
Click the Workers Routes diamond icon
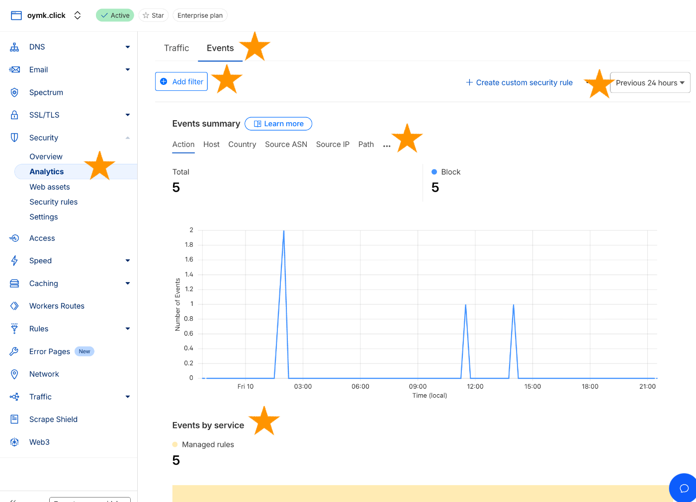tap(14, 306)
